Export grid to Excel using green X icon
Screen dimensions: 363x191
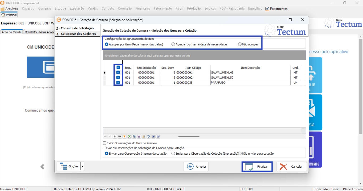[x=129, y=137]
